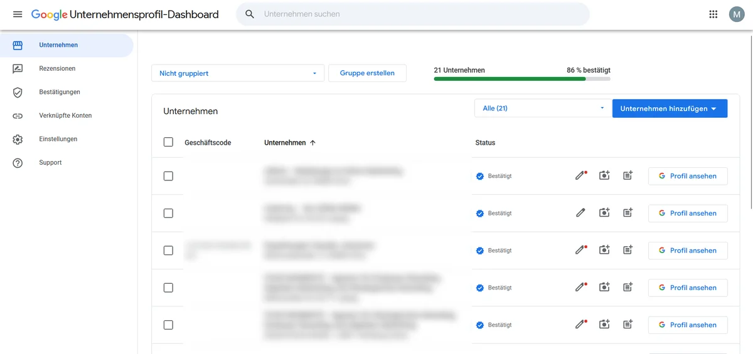Open the Google apps grid
Viewport: 753px width, 354px height.
tap(713, 14)
